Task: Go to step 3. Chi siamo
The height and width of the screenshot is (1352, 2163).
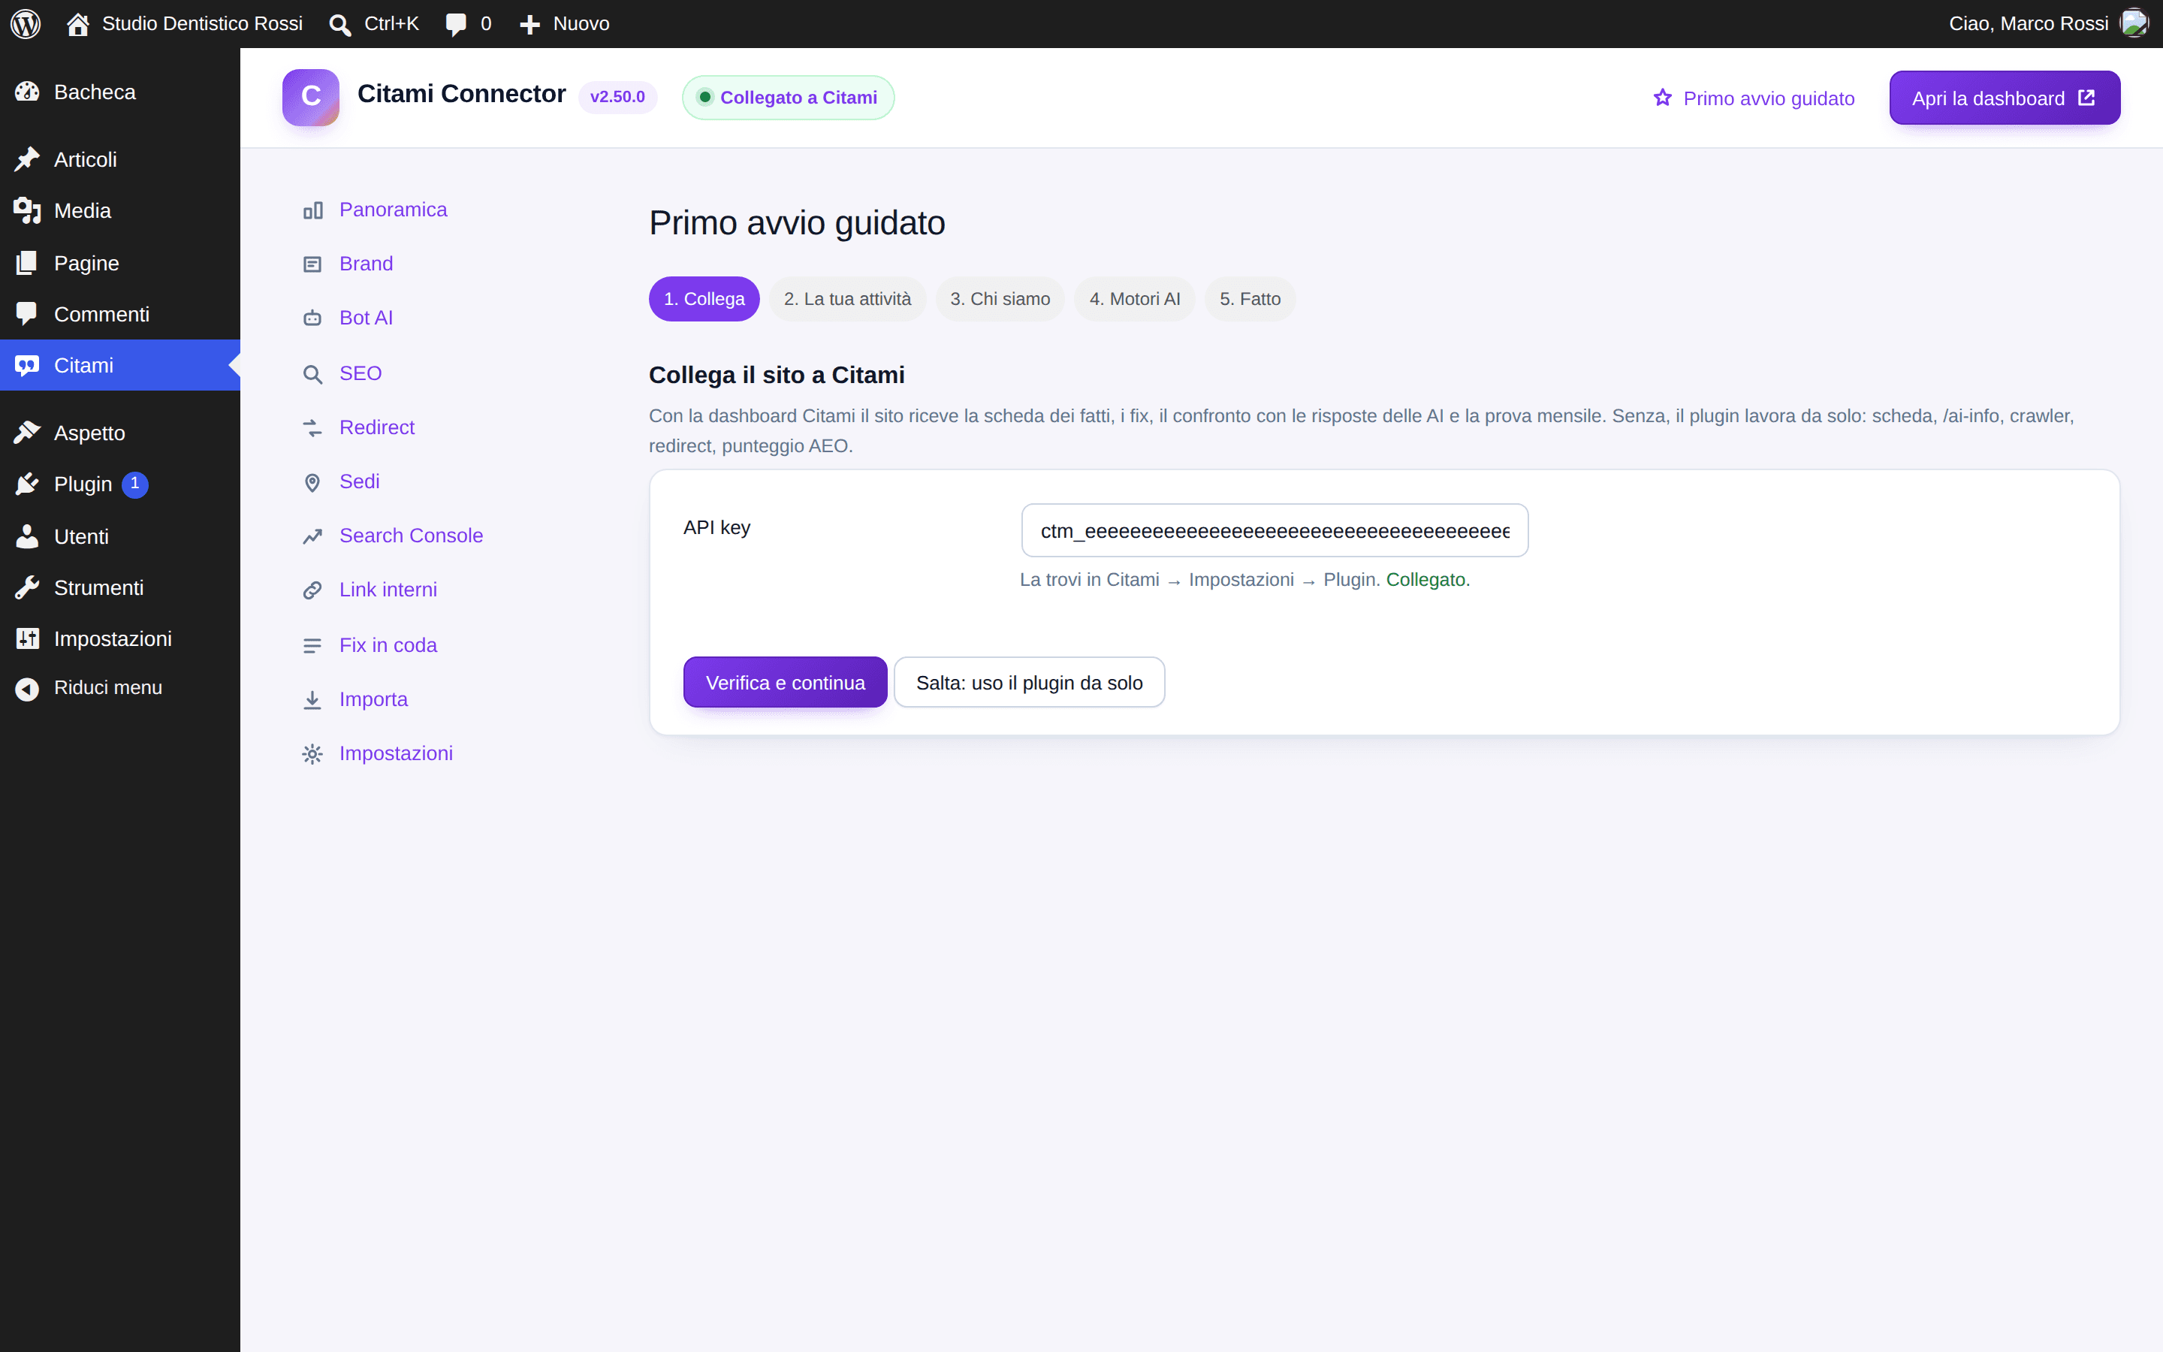Action: tap(1000, 299)
